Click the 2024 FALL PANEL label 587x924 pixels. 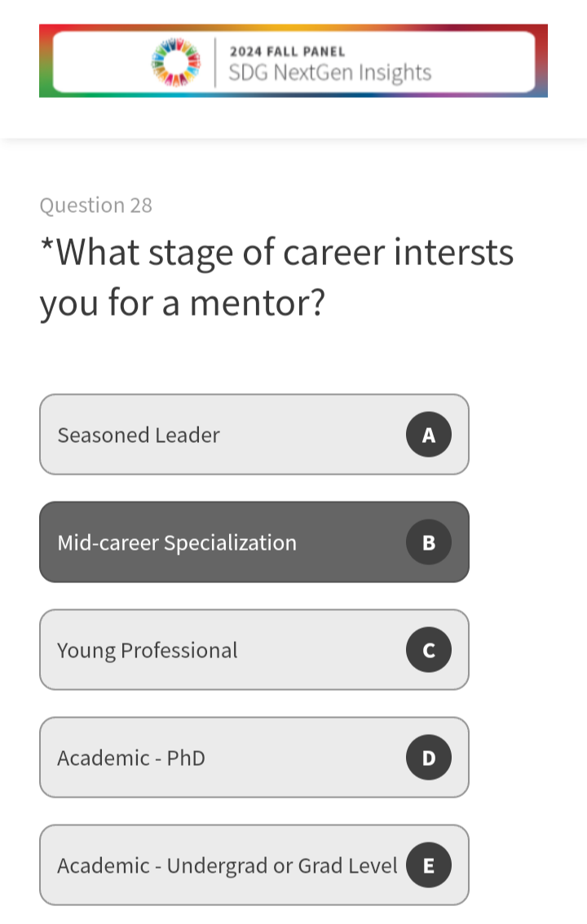pyautogui.click(x=287, y=51)
